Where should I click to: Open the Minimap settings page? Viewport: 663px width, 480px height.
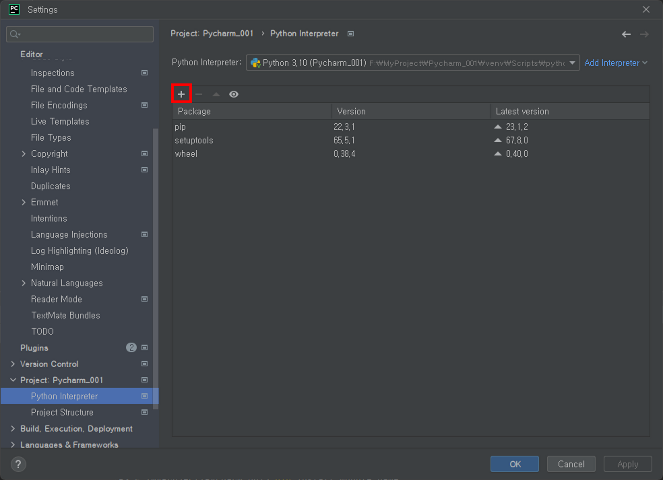(47, 267)
